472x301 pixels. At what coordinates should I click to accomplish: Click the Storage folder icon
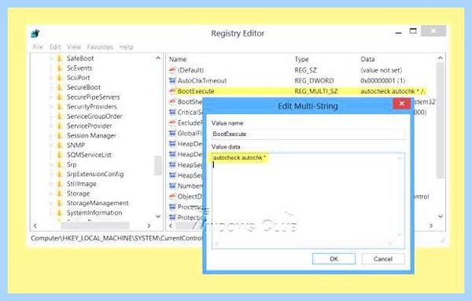point(60,193)
